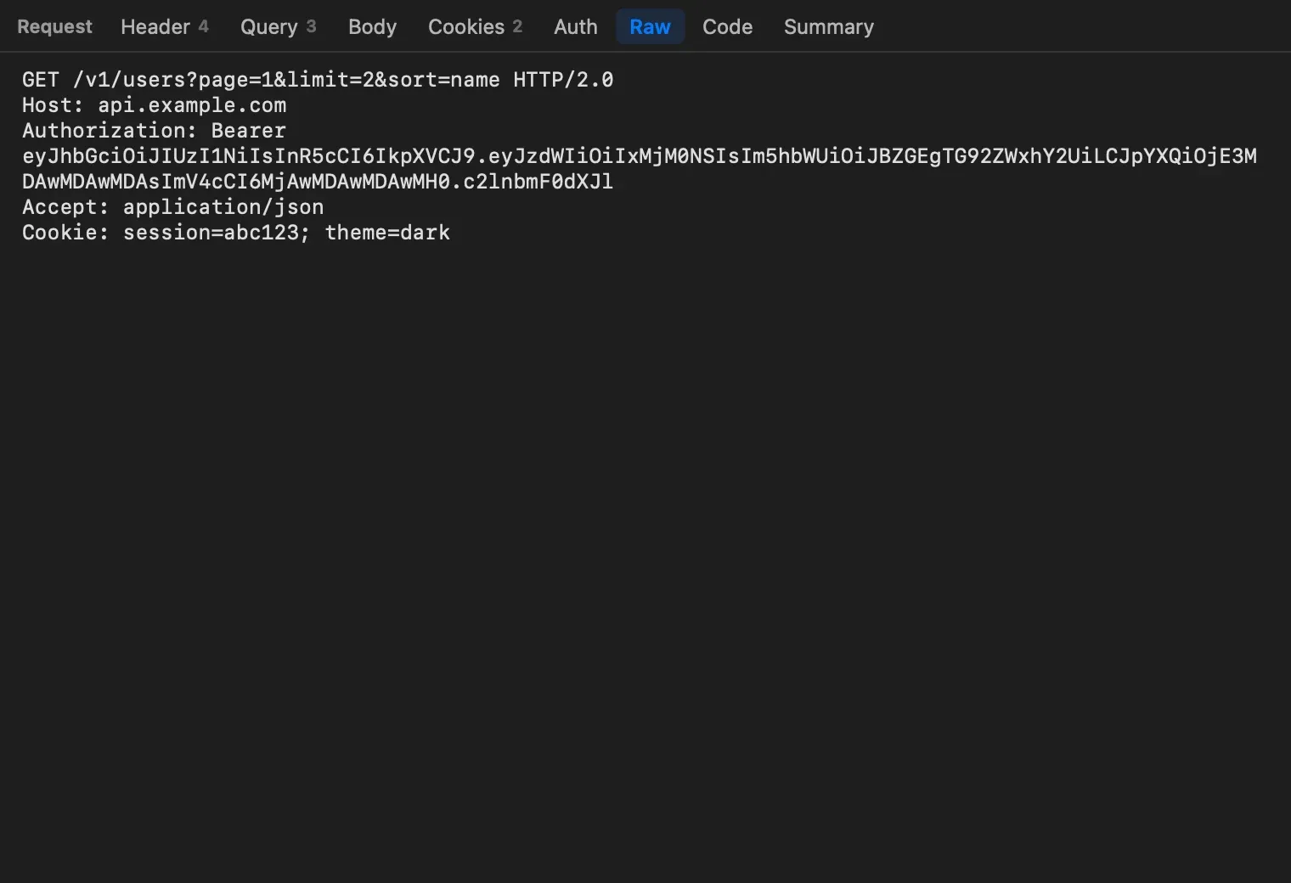The image size is (1291, 883).
Task: Click the Cookie: session=abc123 line
Action: click(236, 233)
